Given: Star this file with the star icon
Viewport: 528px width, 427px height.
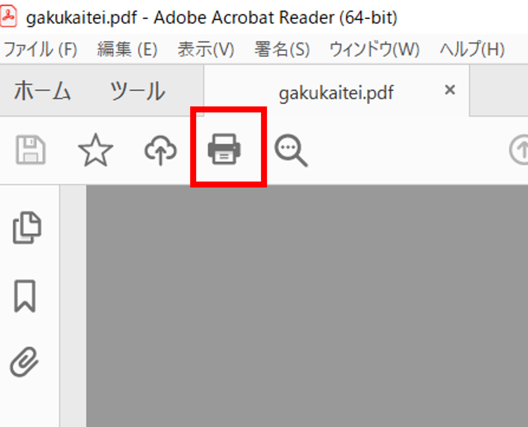Looking at the screenshot, I should 95,150.
